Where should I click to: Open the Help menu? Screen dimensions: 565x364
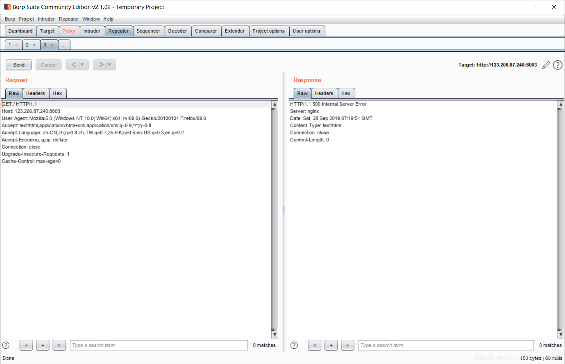(x=109, y=19)
